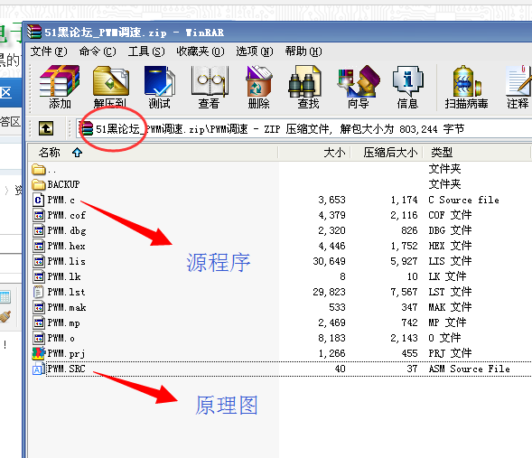Select the file name PWM.o
532x458 pixels.
[61, 338]
